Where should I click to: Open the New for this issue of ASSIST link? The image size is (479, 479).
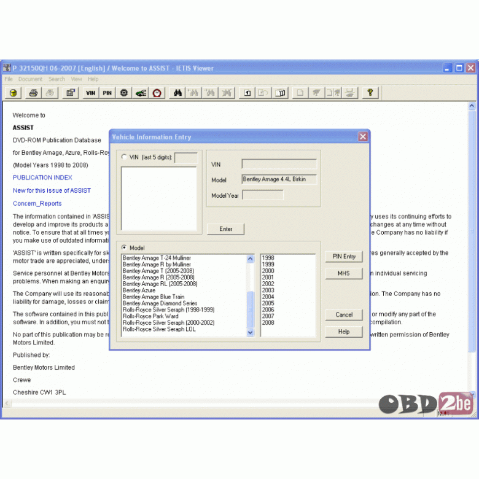[x=52, y=190]
